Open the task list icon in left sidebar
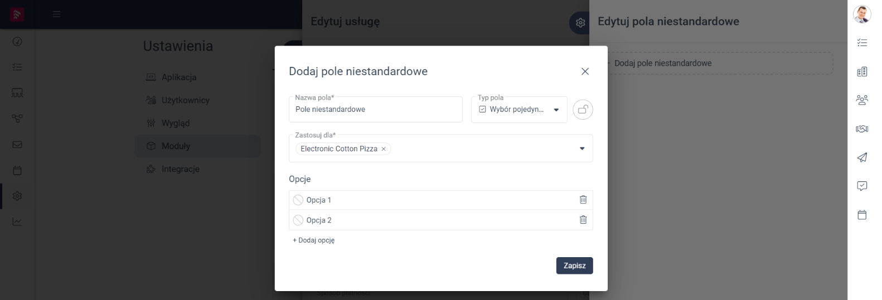 [x=17, y=67]
